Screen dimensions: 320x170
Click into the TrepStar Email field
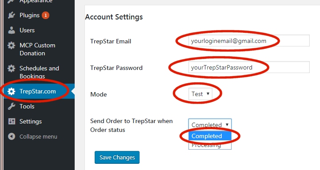[249, 41]
